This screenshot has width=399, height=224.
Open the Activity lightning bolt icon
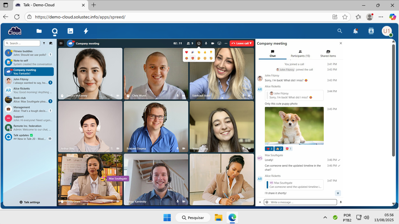pyautogui.click(x=86, y=31)
